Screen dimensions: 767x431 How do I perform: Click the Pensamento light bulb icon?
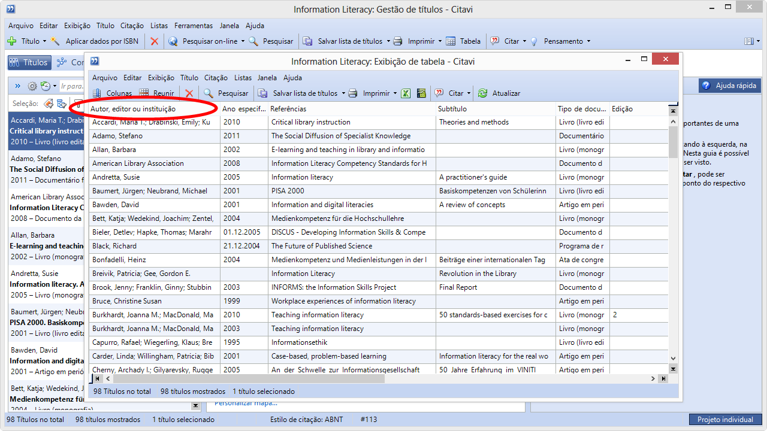point(534,41)
